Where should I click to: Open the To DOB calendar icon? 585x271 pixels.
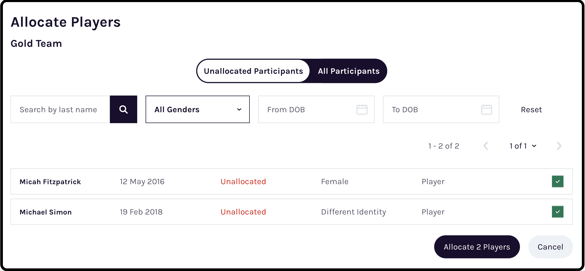486,109
